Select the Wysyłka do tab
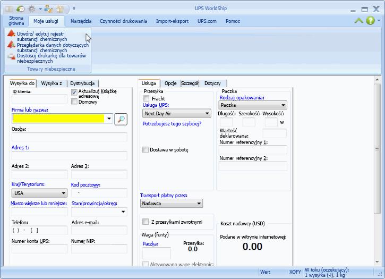 (22, 83)
